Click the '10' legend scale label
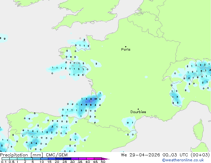211x163 pixels. (x=42, y=162)
